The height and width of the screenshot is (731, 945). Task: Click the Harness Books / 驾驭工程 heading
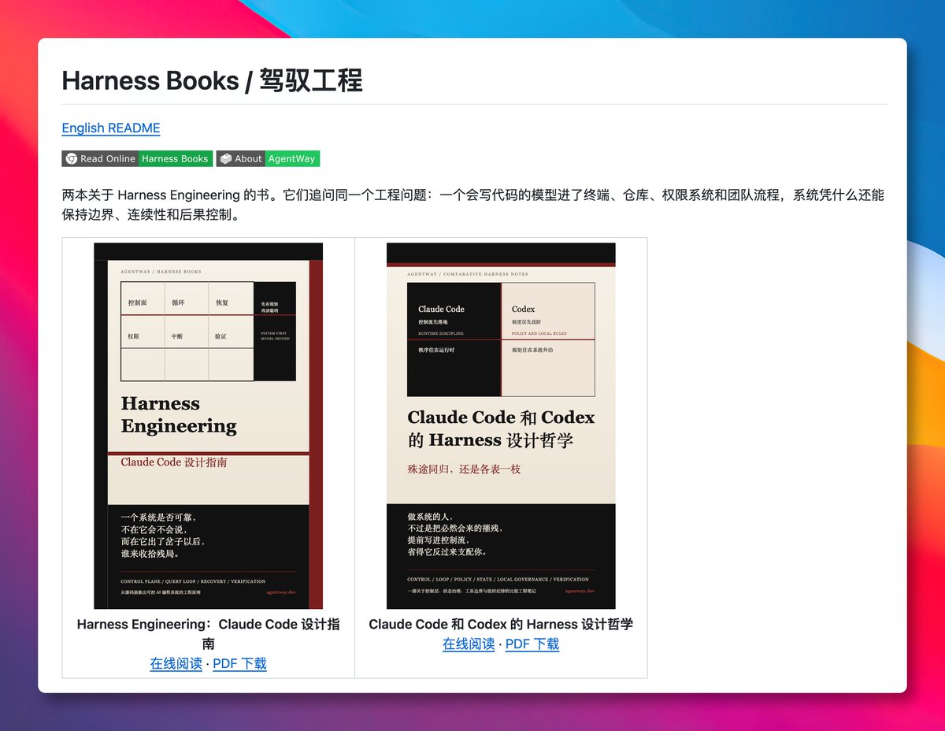pyautogui.click(x=213, y=80)
